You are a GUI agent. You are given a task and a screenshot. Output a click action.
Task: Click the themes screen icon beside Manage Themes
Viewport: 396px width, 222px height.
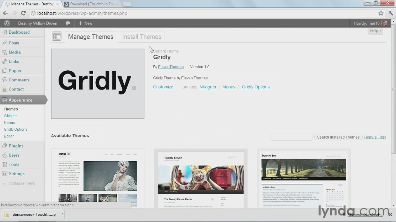click(57, 37)
